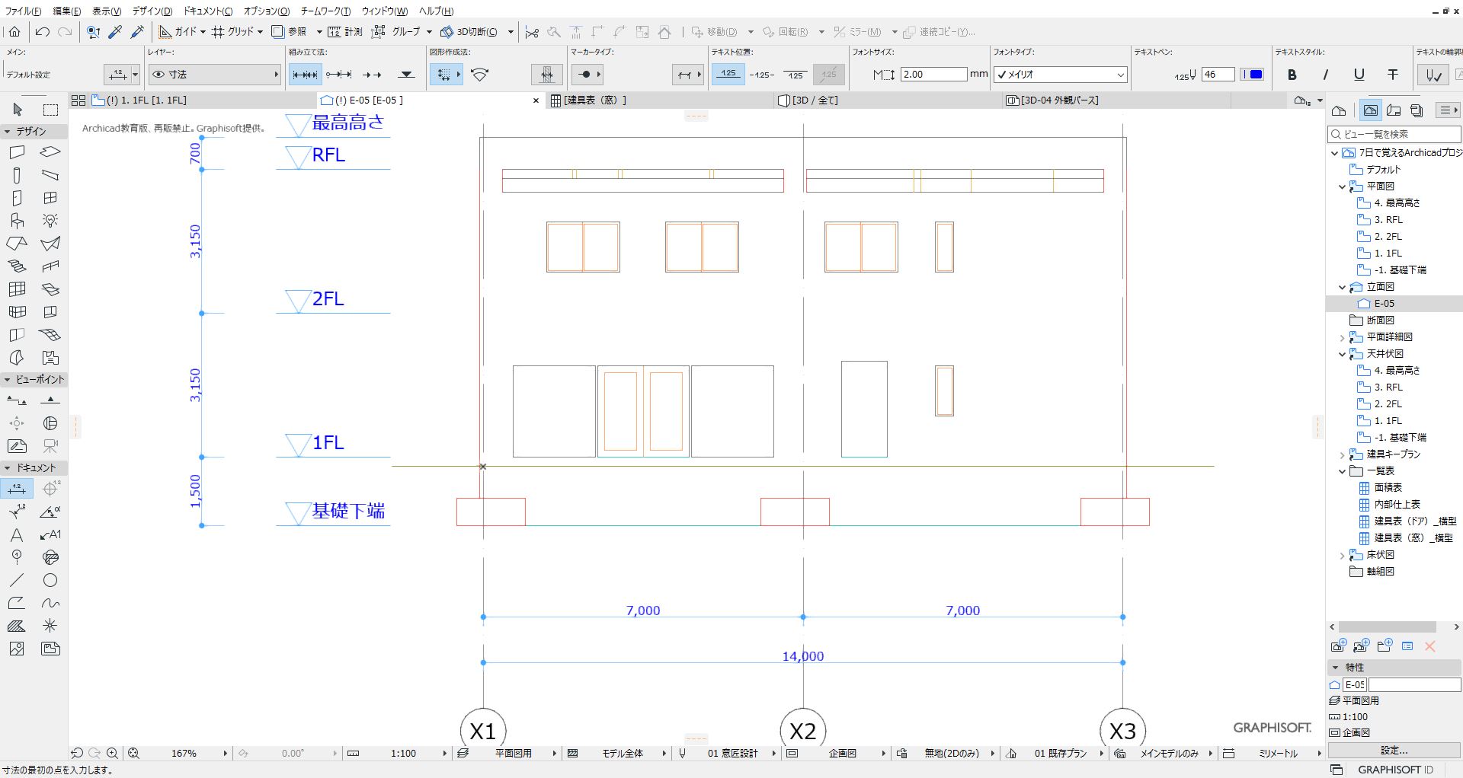1463x778 pixels.
Task: Click the Eyedropper pick-up parameters icon
Action: [x=115, y=32]
